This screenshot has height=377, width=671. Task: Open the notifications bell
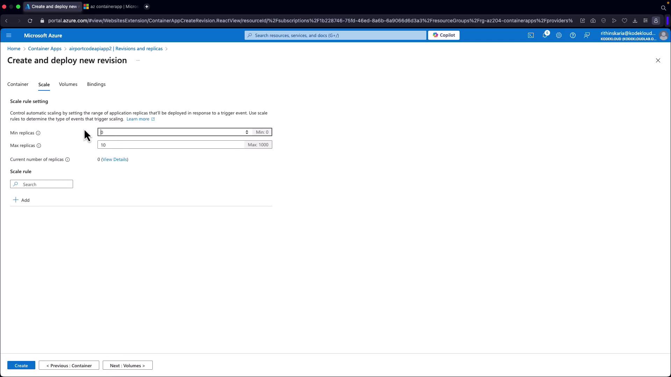pyautogui.click(x=545, y=35)
